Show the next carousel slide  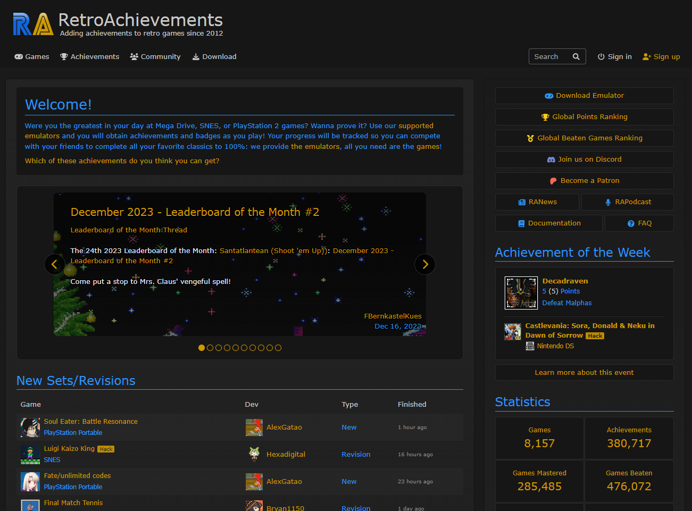(425, 264)
